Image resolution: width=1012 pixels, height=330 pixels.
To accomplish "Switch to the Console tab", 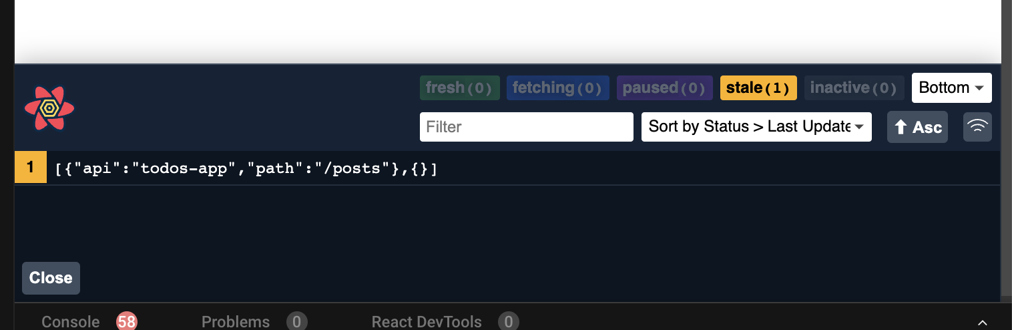I will (x=70, y=322).
